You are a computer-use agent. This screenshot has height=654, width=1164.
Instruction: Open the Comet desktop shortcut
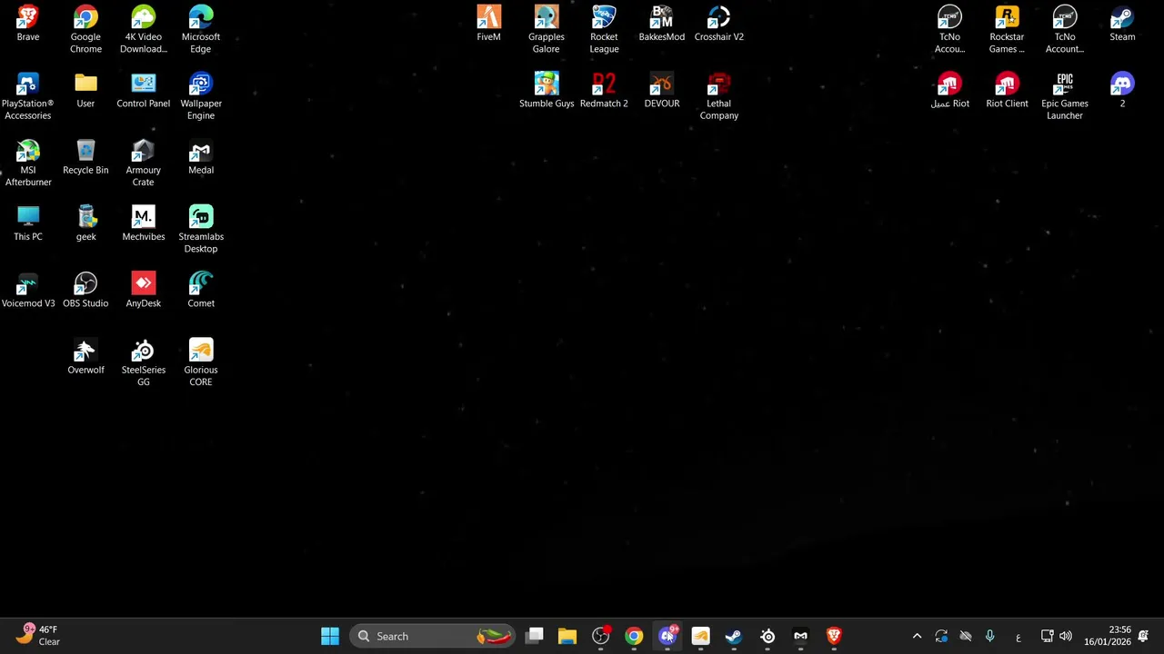(201, 290)
